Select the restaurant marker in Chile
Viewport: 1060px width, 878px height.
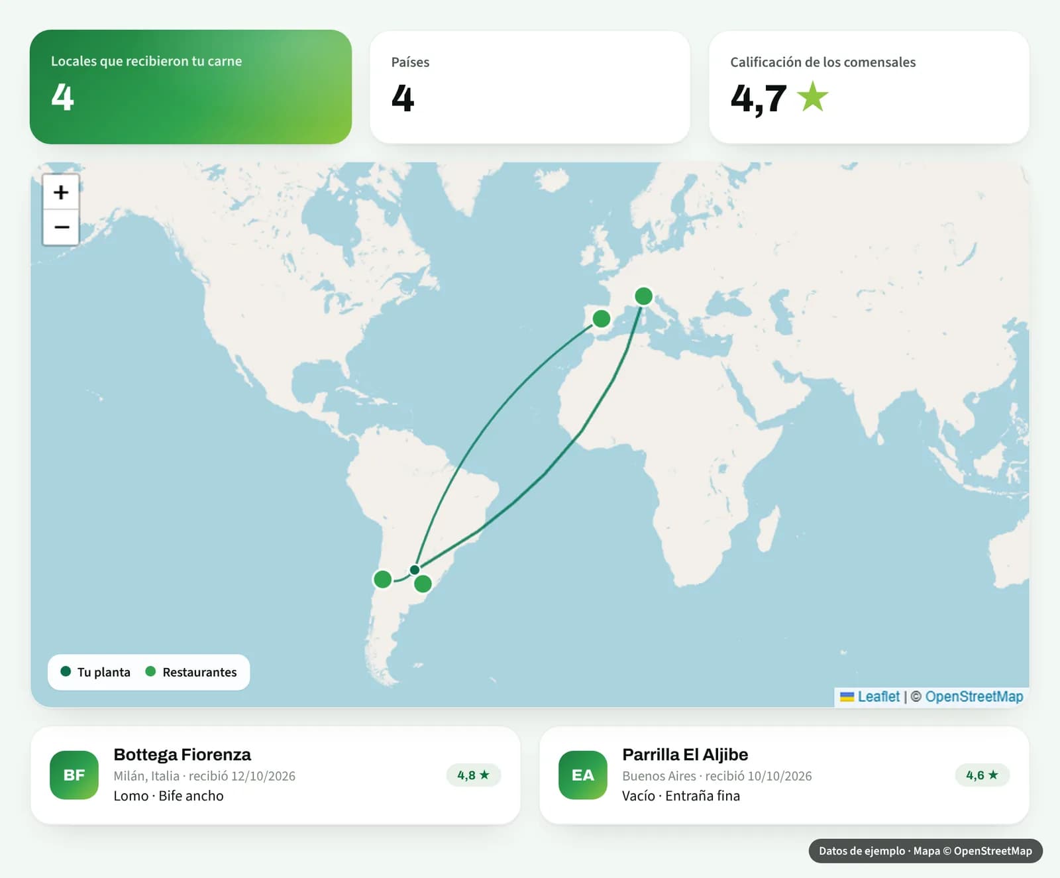pyautogui.click(x=382, y=579)
